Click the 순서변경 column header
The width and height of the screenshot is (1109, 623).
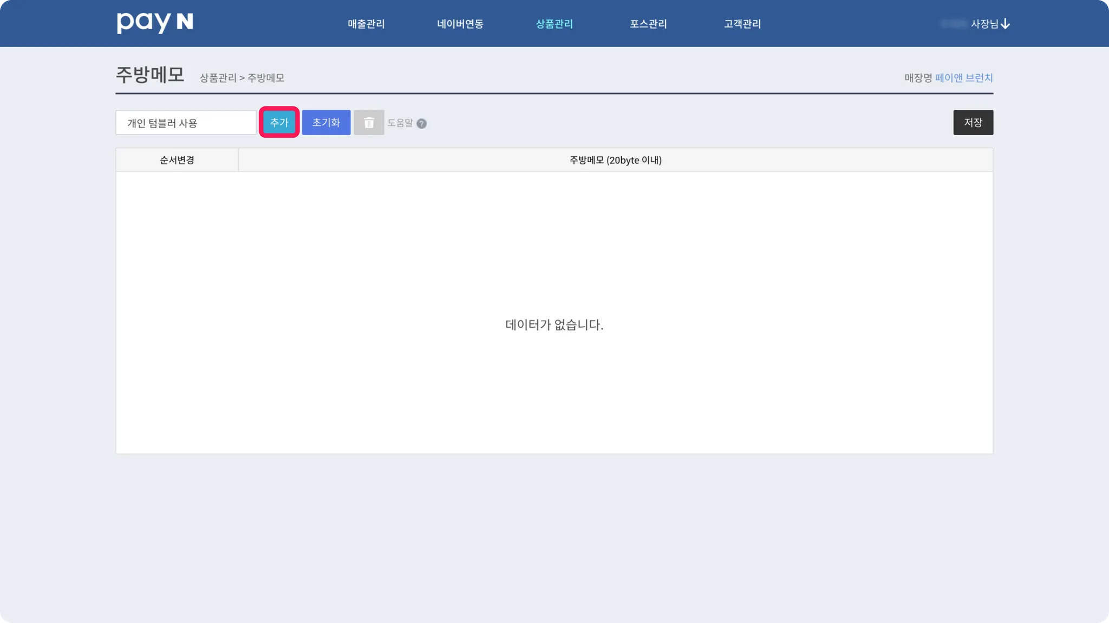click(177, 160)
